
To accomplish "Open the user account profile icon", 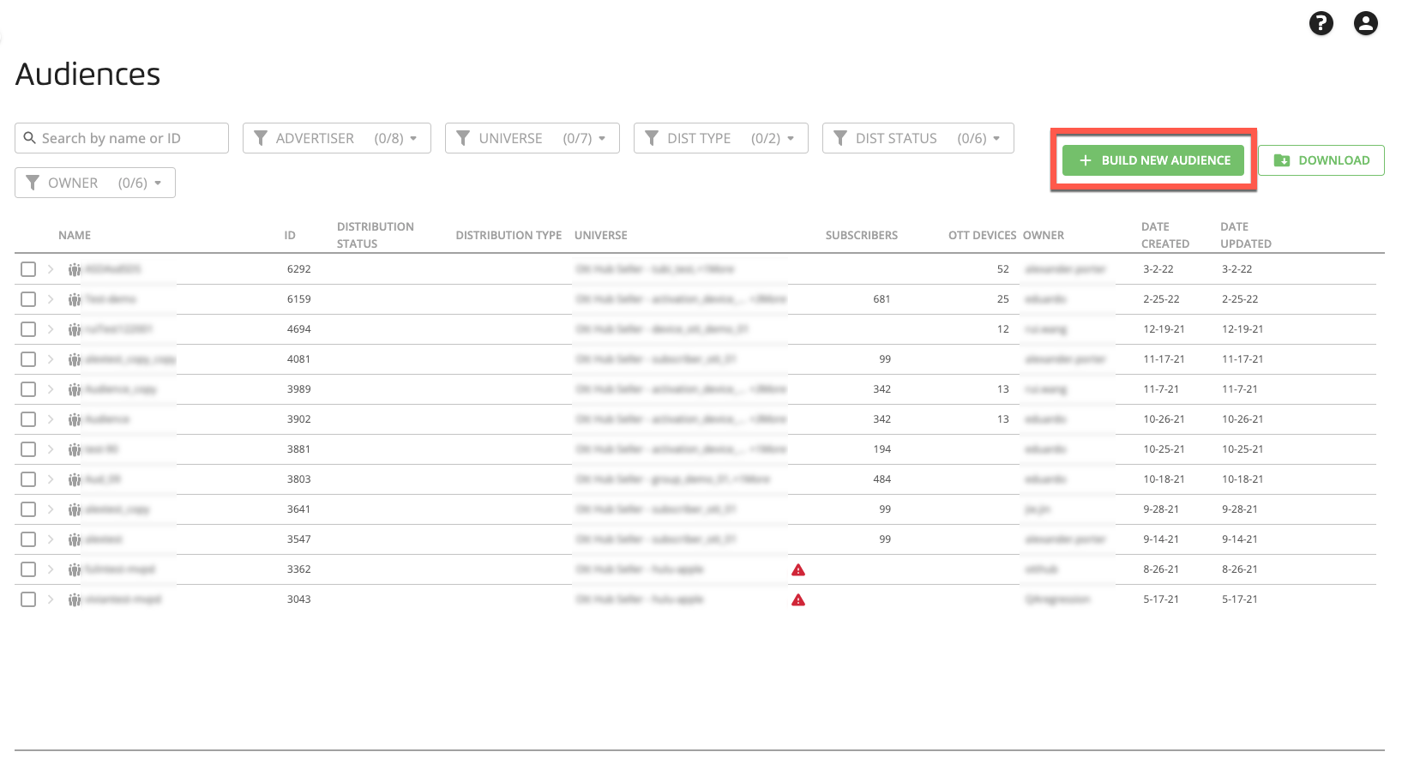I will pos(1365,23).
